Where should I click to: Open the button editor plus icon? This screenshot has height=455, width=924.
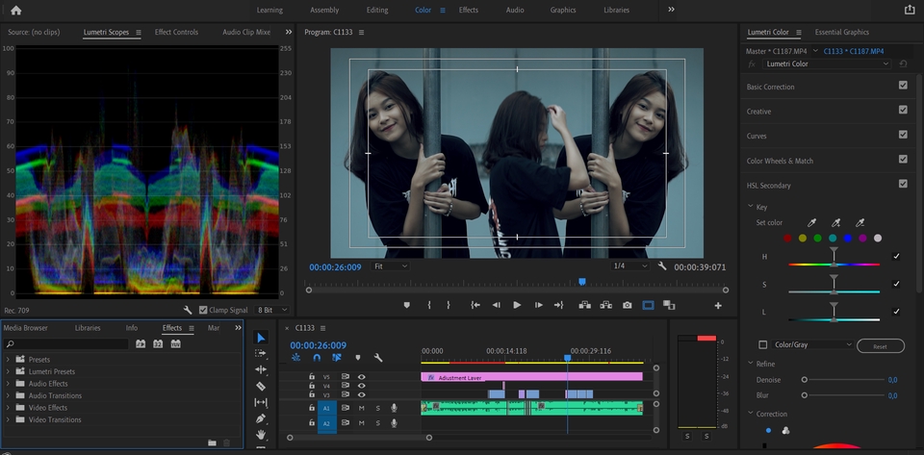(x=718, y=306)
